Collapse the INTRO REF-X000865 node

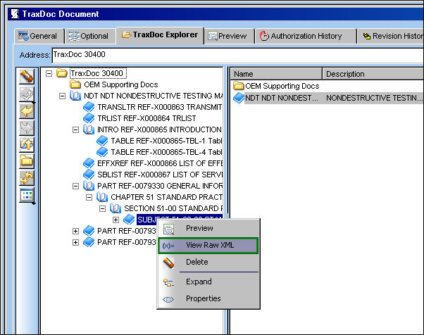[76, 129]
